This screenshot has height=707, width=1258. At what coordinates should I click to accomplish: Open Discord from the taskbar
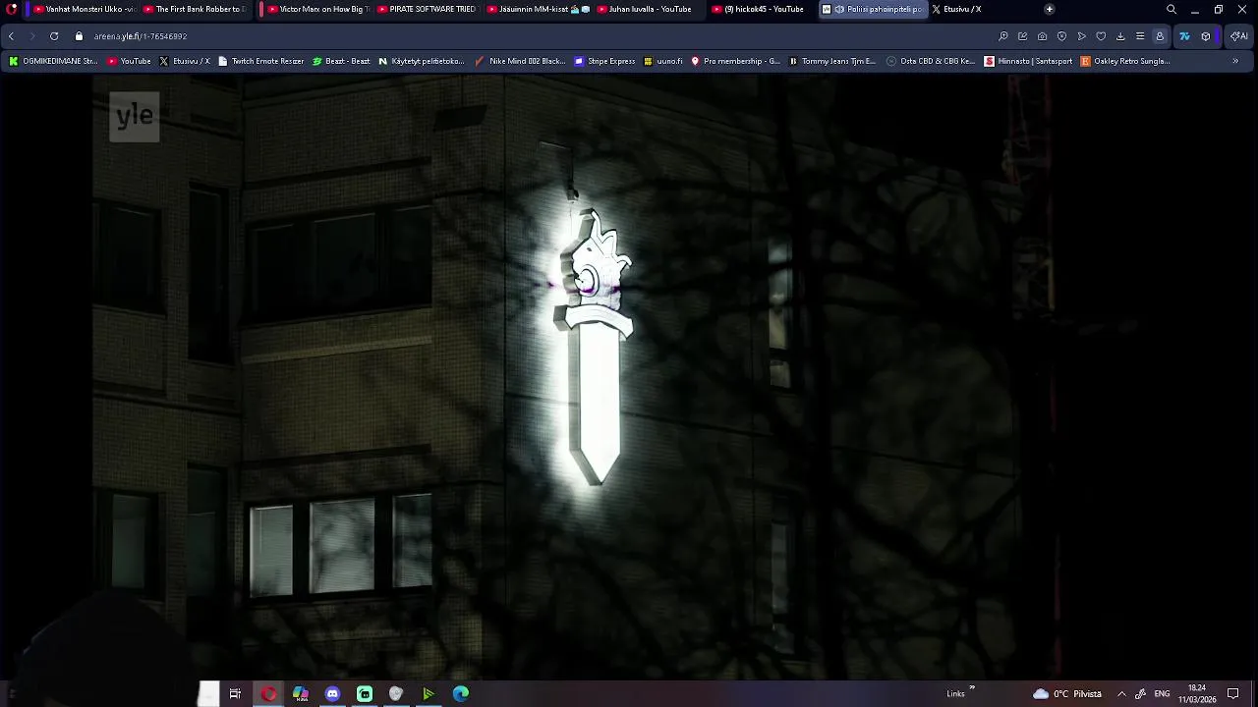coord(332,694)
